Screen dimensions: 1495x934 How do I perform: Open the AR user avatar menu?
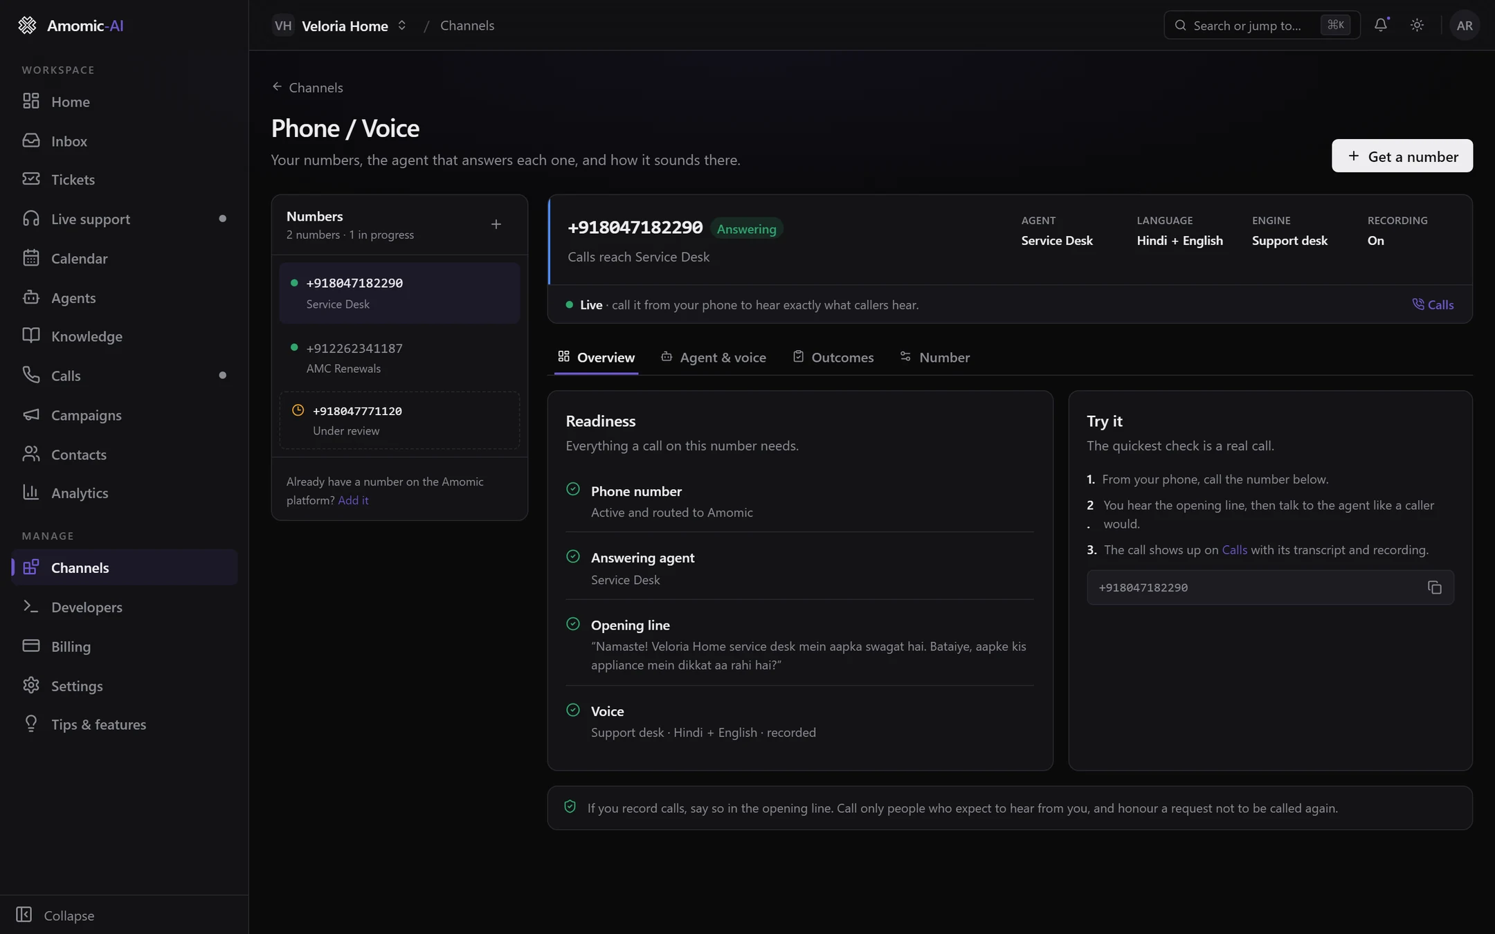1464,25
